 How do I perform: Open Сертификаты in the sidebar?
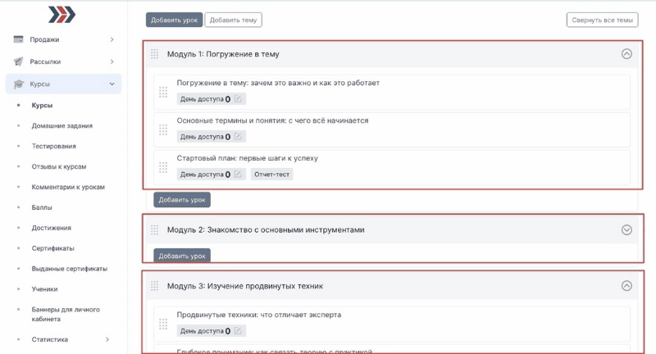click(x=52, y=248)
